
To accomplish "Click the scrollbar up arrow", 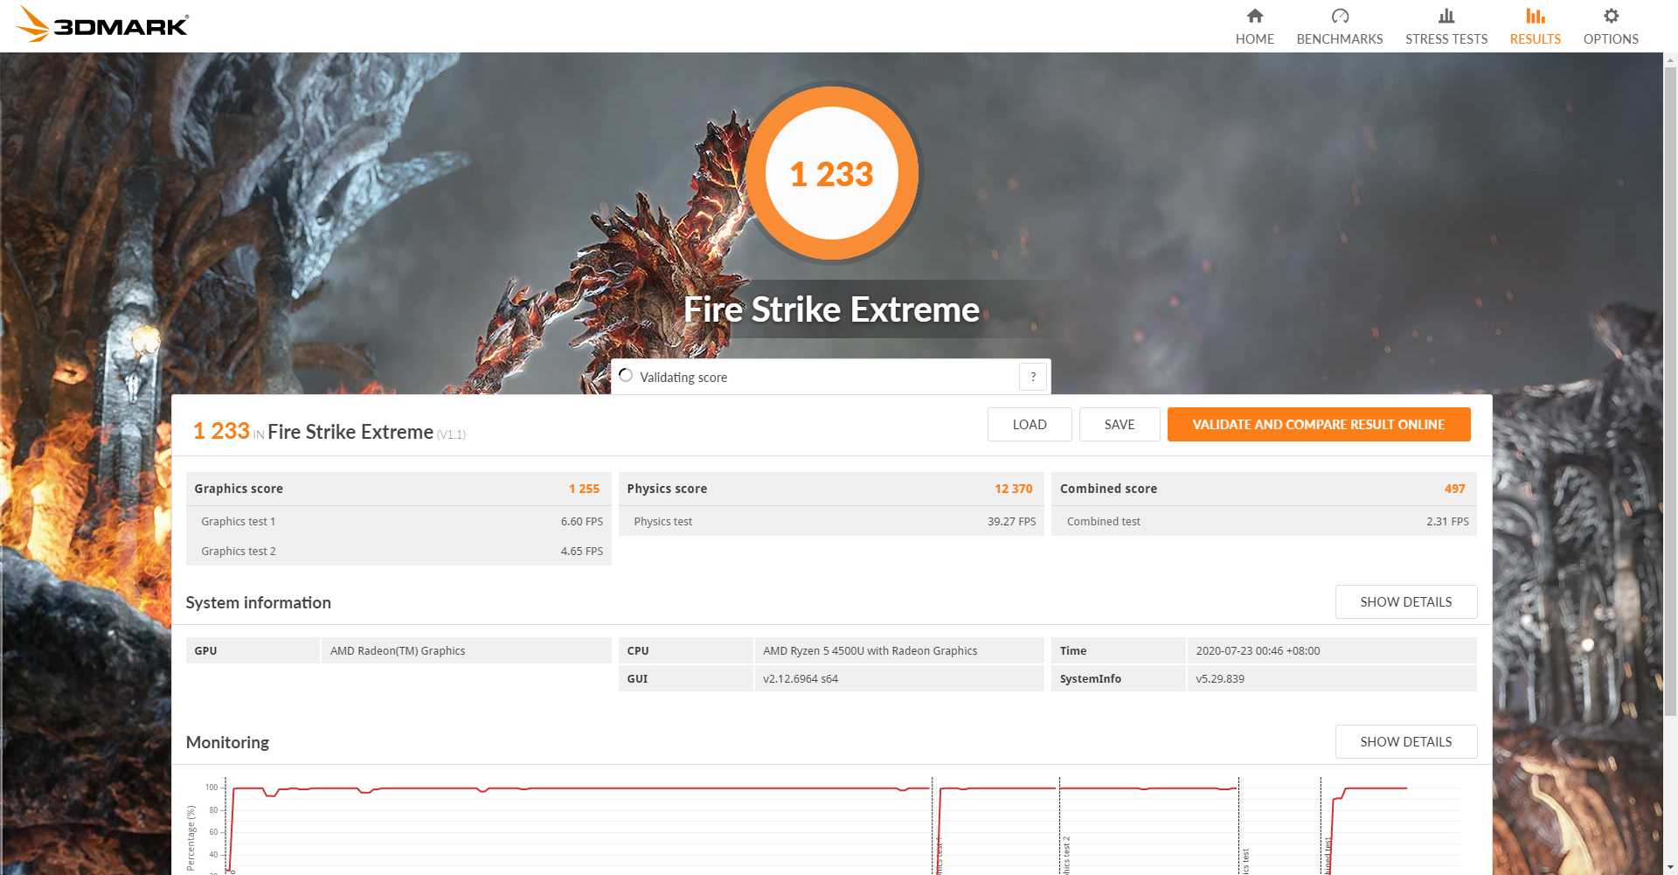I will (1670, 60).
